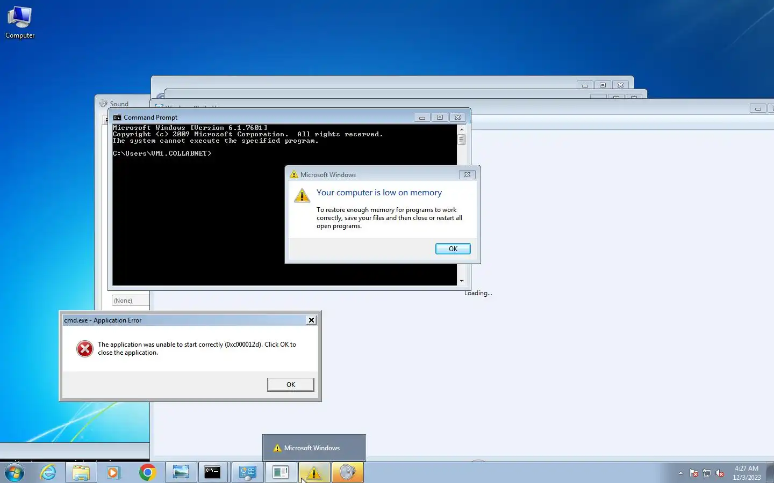Close the Command Prompt window

click(457, 118)
